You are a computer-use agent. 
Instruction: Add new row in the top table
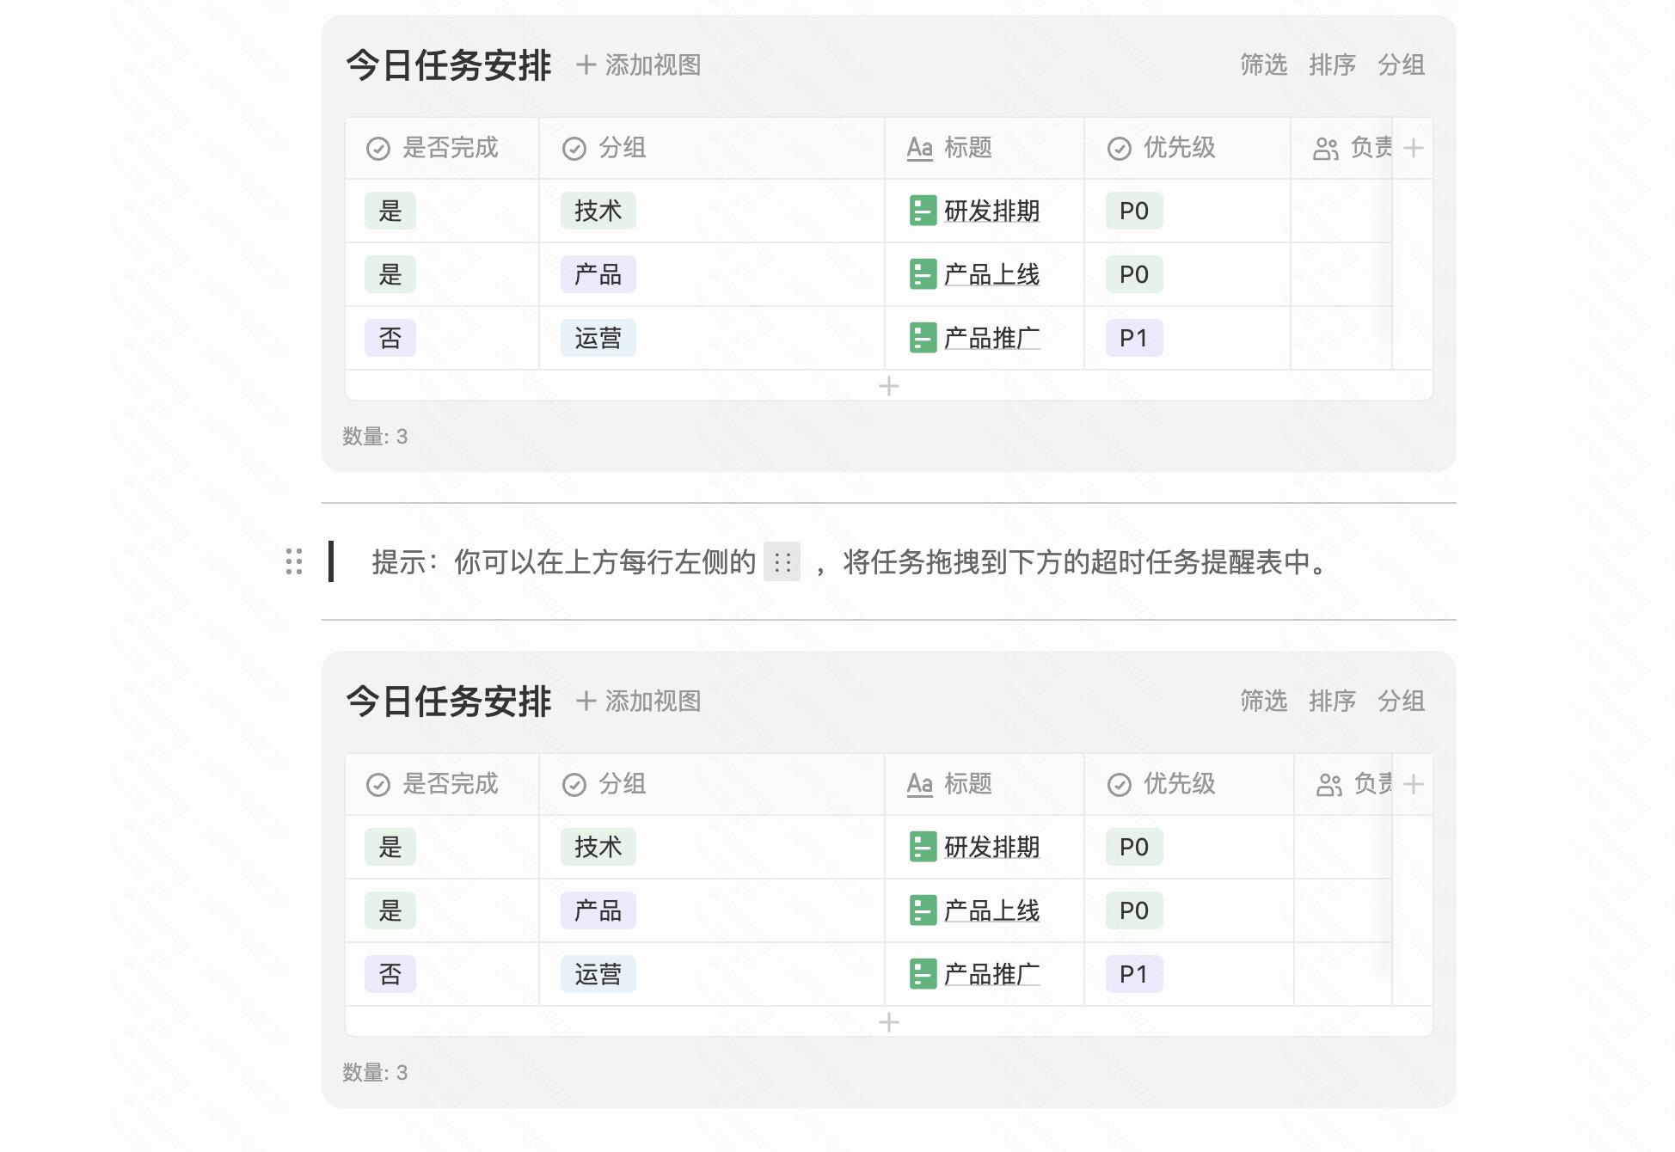[x=888, y=386]
